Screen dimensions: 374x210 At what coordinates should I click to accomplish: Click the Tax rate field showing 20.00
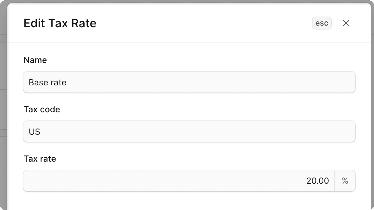click(x=178, y=181)
